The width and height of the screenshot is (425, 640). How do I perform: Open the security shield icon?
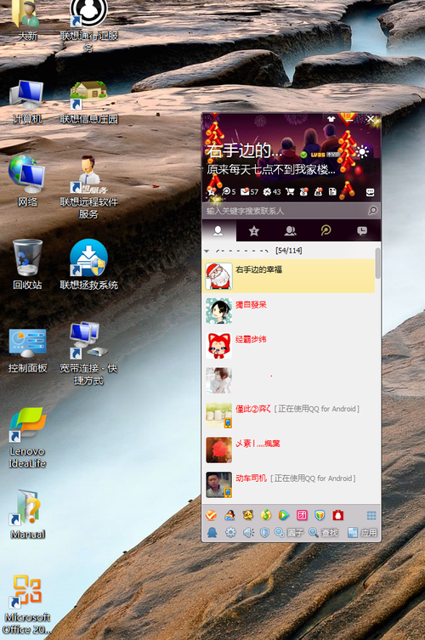(x=264, y=533)
